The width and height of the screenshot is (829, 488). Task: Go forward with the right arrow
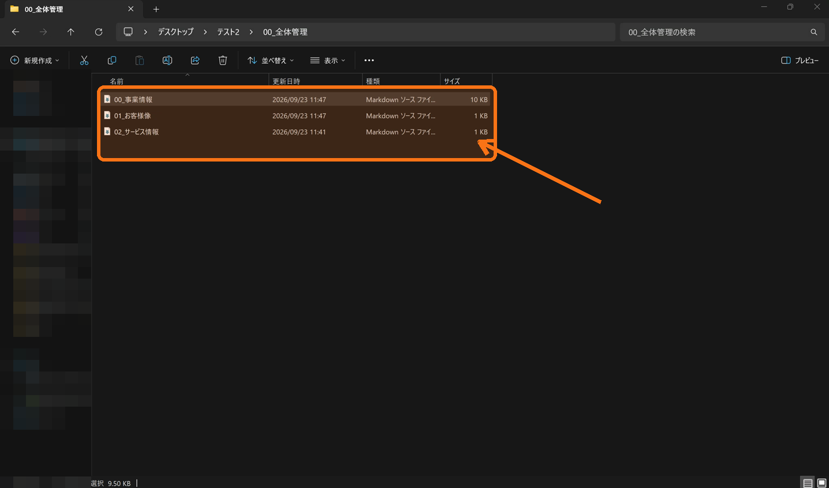pyautogui.click(x=43, y=32)
